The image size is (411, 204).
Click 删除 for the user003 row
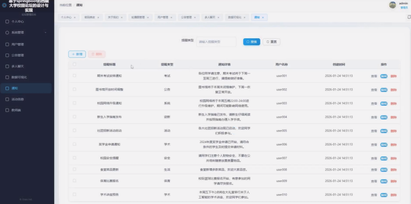coord(394,104)
